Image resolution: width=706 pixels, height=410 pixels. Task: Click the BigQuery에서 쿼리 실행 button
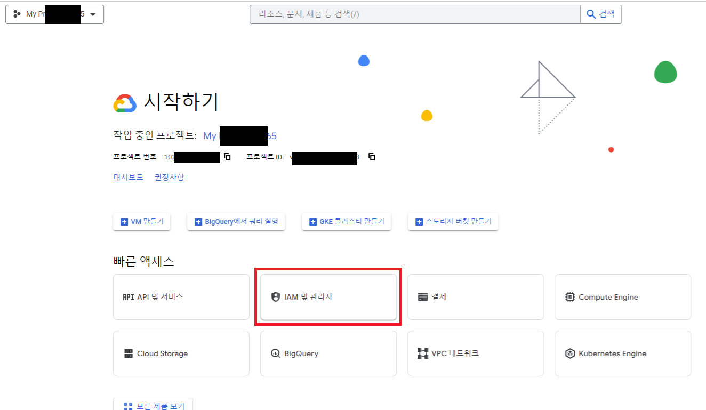(x=236, y=221)
